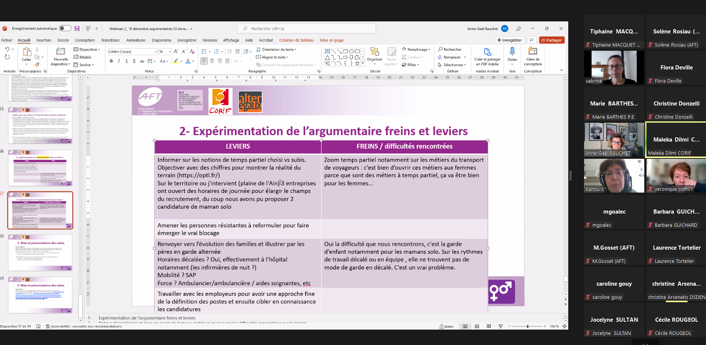706x345 pixels.
Task: Toggle justify text alignment
Action: pos(227,61)
